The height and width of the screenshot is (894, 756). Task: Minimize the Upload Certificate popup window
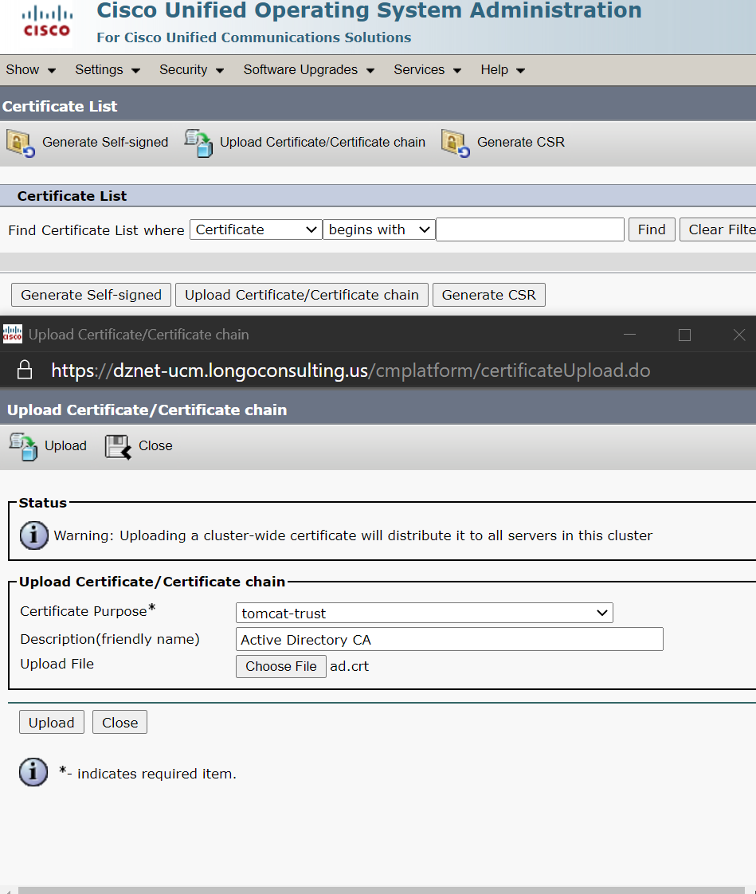[x=630, y=335]
